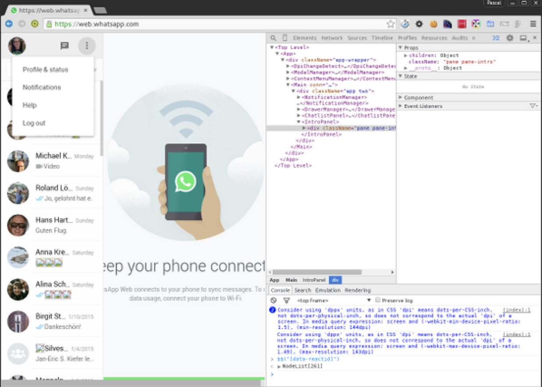Click the DevTools inspect magnifier icon
Viewport: 542px width, 387px height.
point(273,38)
